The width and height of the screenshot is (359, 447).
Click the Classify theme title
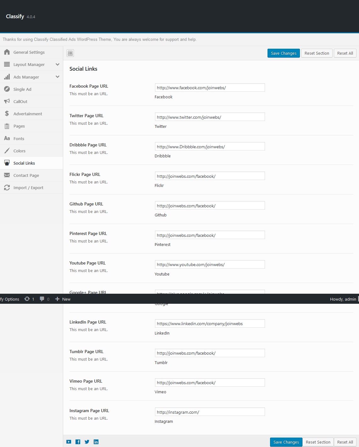point(15,16)
